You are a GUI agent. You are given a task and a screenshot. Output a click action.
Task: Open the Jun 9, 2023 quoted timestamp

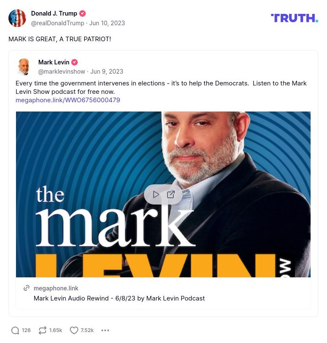(x=107, y=72)
